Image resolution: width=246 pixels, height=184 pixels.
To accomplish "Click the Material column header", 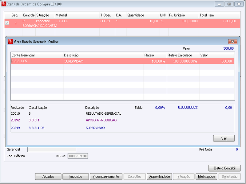I will click(x=77, y=15).
